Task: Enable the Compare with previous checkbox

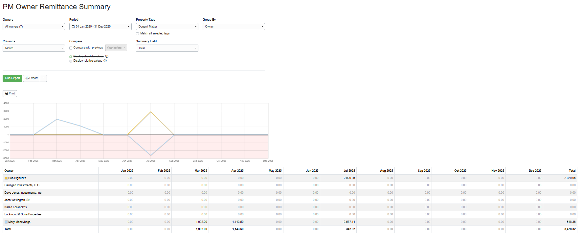Action: click(x=71, y=48)
